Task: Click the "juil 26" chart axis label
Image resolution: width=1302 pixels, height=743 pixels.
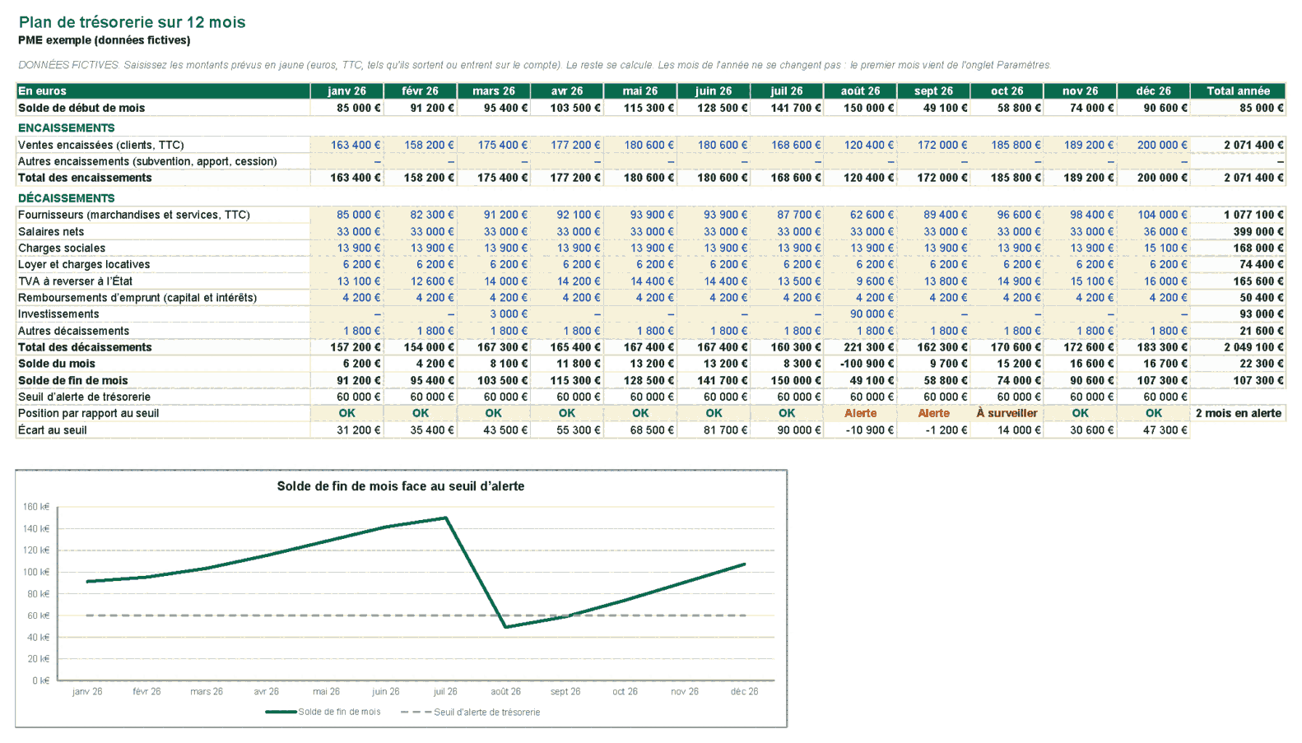Action: point(445,691)
